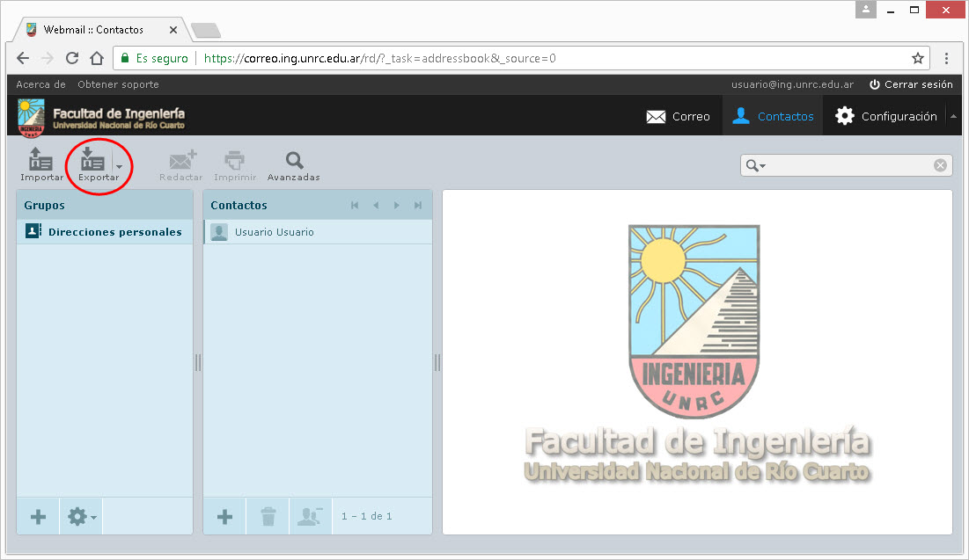
Task: Clear the search box with reset icon
Action: [940, 165]
